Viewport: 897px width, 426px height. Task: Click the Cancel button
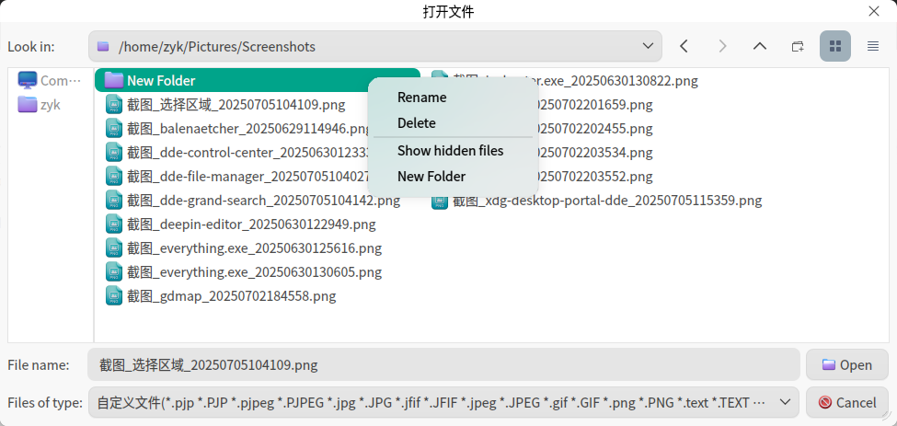pyautogui.click(x=846, y=403)
